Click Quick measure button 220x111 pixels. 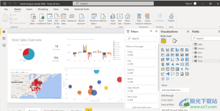[x=148, y=19]
